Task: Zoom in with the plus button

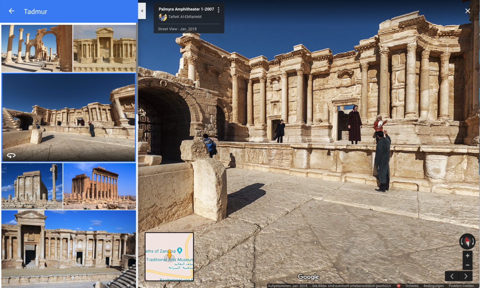Action: pos(467,255)
